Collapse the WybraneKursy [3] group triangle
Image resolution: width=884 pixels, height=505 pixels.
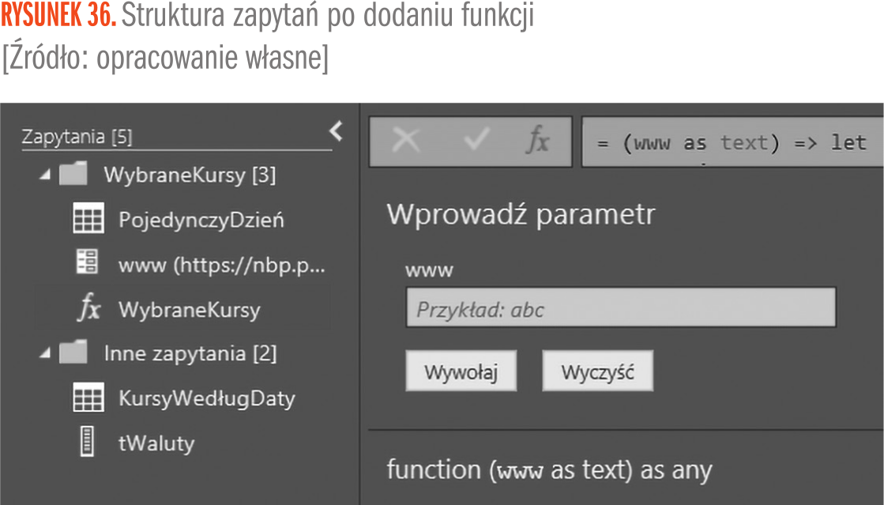point(44,175)
